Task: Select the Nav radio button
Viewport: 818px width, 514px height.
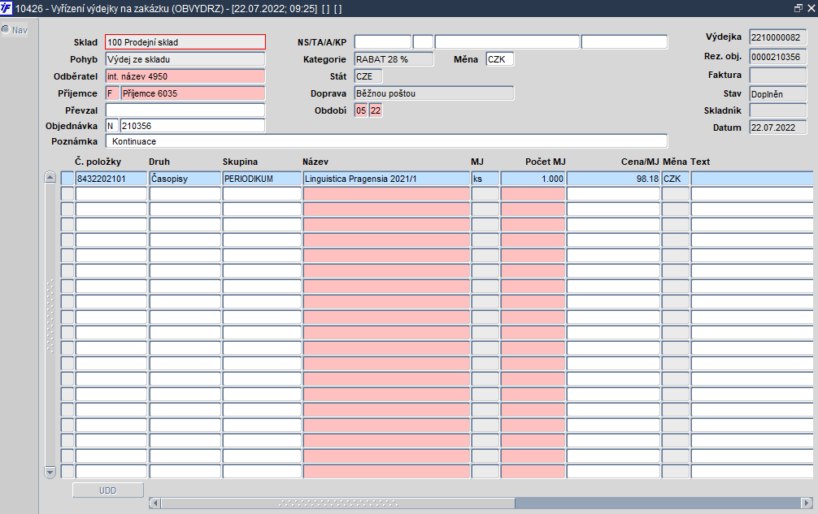Action: click(x=6, y=30)
